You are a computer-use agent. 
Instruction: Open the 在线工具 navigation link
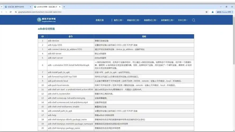(x=100, y=20)
